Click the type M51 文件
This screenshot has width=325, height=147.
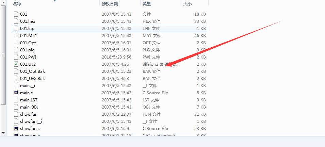pyautogui.click(x=152, y=35)
